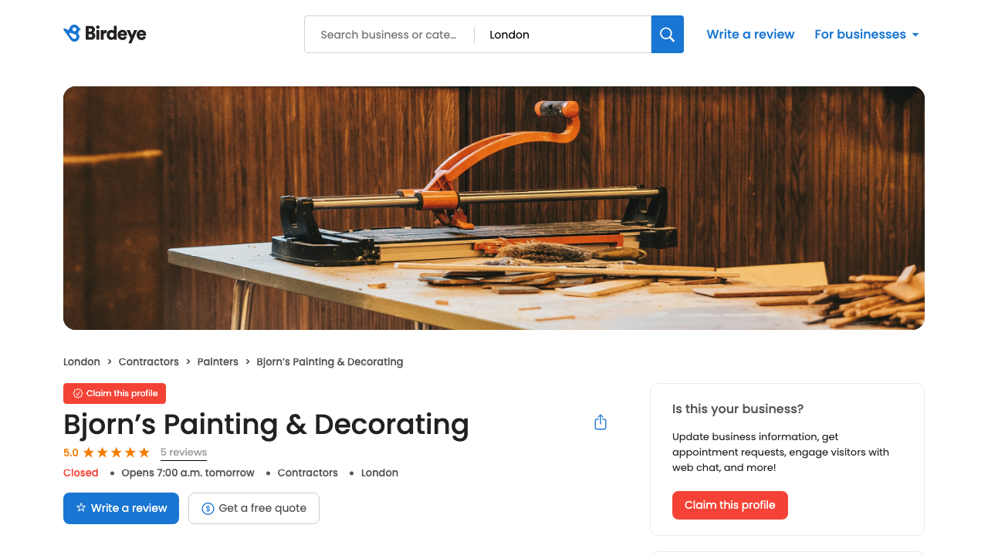
Task: Click the search magnifier icon
Action: [x=667, y=34]
